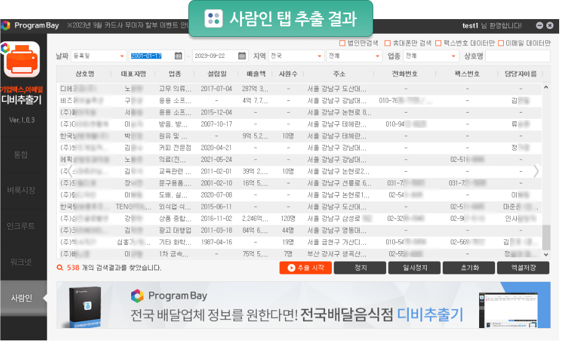Sort by 매출액 column header
Image resolution: width=561 pixels, height=341 pixels.
[256, 74]
